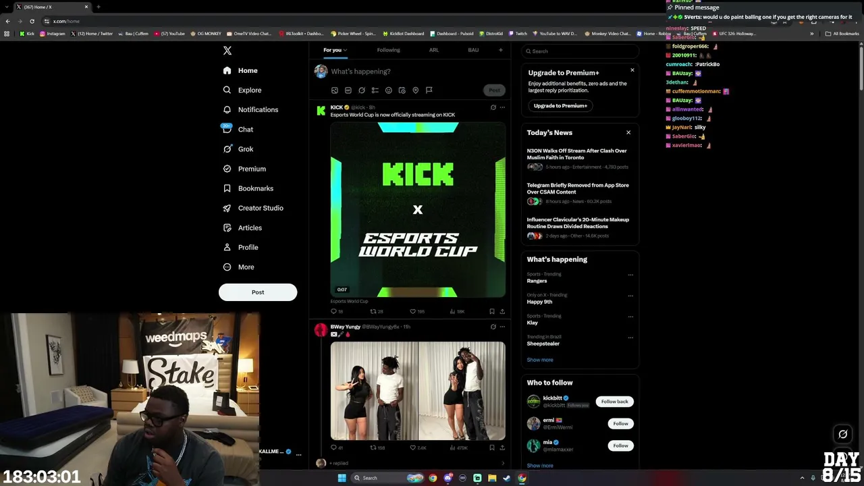This screenshot has height=486, width=864.
Task: Click Upgrade to Premium+ button
Action: point(560,106)
